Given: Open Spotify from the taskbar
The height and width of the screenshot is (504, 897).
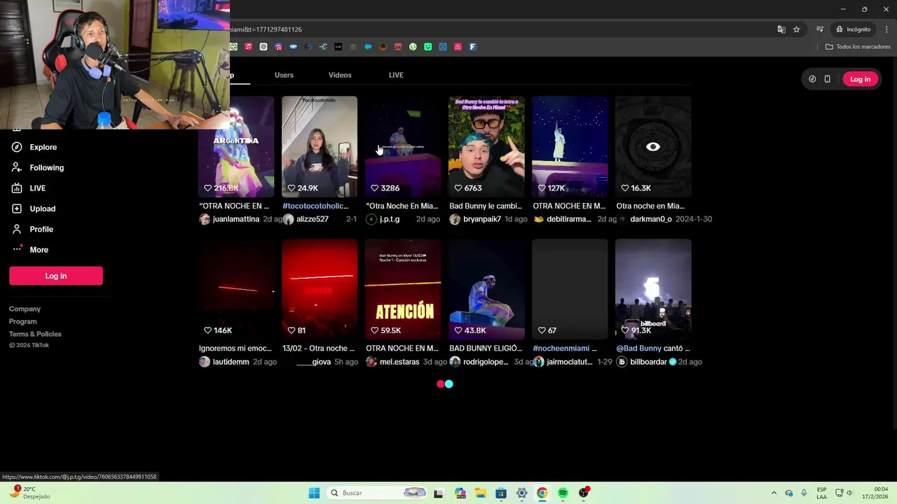Looking at the screenshot, I should [563, 493].
